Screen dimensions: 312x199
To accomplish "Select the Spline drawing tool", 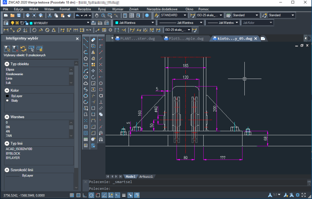I will coord(86,89).
